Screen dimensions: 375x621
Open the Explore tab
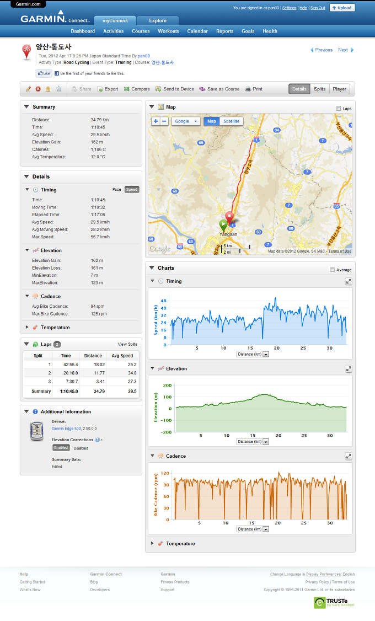click(x=158, y=20)
